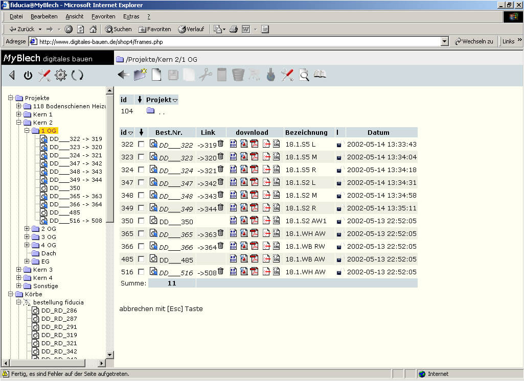The width and height of the screenshot is (524, 381).
Task: Click the settings gear icon in left toolbar
Action: pyautogui.click(x=61, y=76)
